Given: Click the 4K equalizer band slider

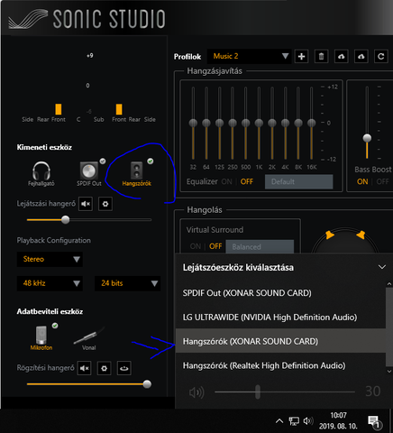Looking at the screenshot, I should (285, 123).
